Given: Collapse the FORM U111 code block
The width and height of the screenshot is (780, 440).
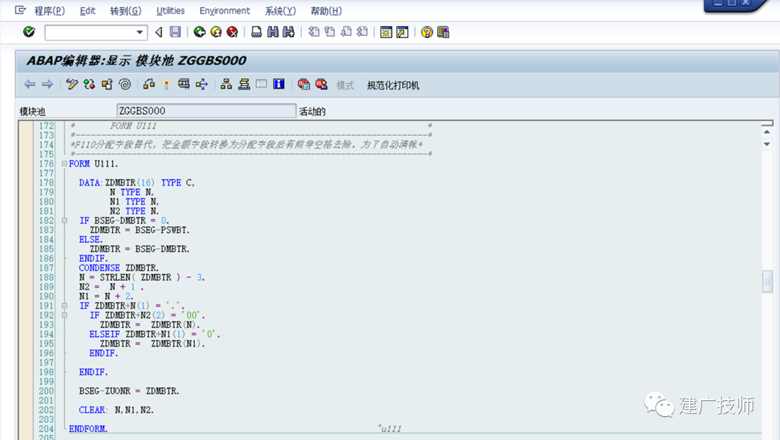Looking at the screenshot, I should 64,164.
